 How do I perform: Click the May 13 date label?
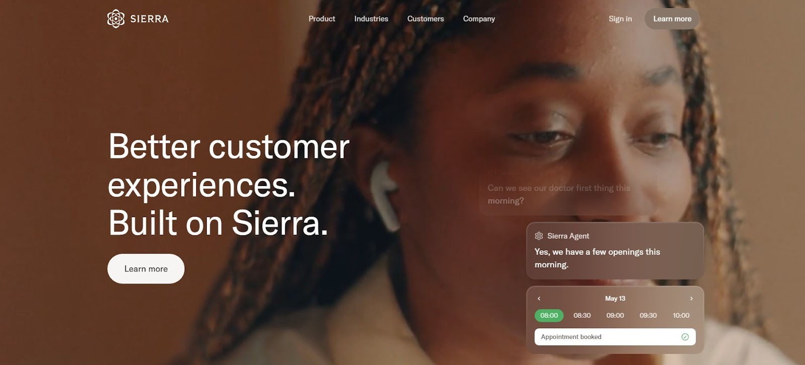615,299
